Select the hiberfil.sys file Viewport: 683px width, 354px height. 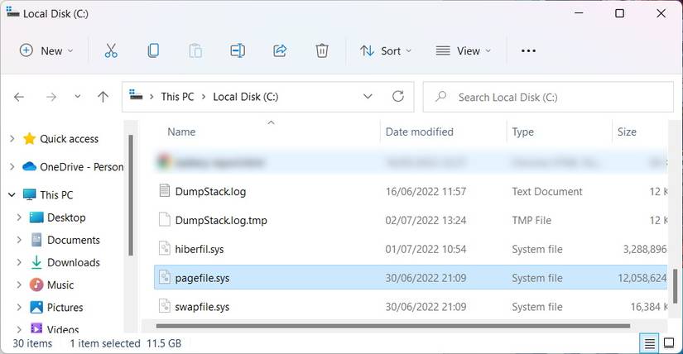200,249
